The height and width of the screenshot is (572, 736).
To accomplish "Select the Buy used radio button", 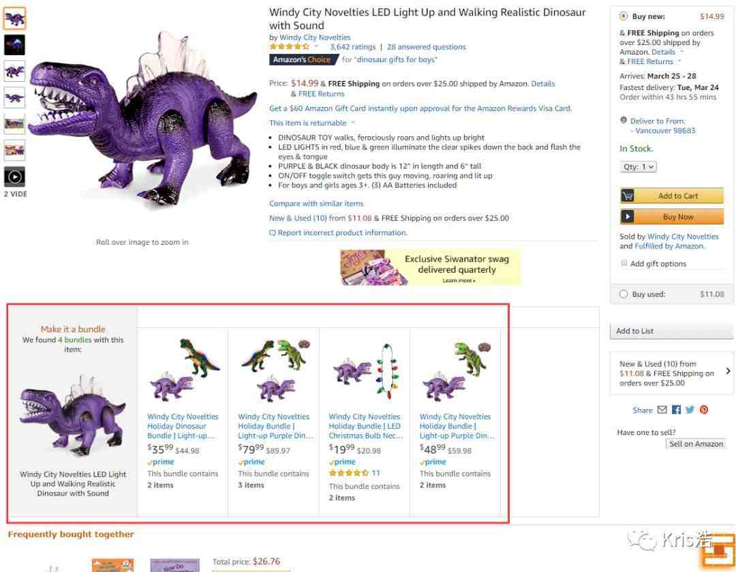I will coord(624,294).
